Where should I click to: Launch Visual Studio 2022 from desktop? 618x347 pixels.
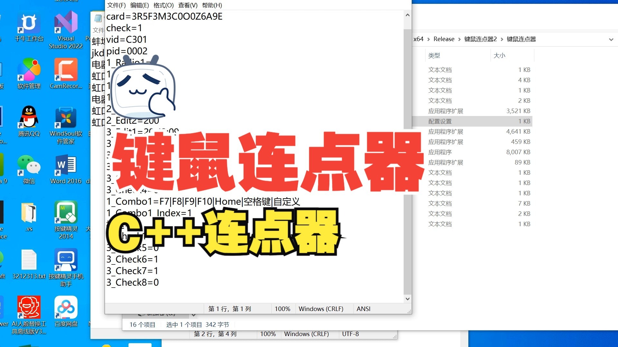tap(66, 30)
